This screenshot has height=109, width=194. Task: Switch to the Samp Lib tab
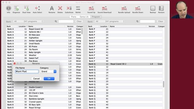84,17
